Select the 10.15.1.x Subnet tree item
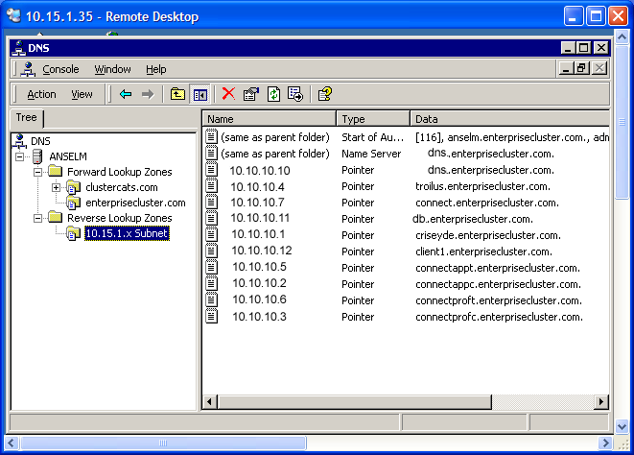This screenshot has width=634, height=455. pyautogui.click(x=127, y=233)
